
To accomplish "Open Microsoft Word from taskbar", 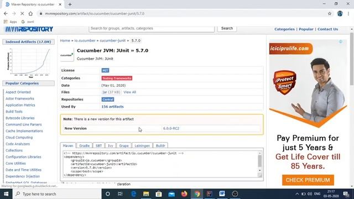I will pyautogui.click(x=222, y=194).
